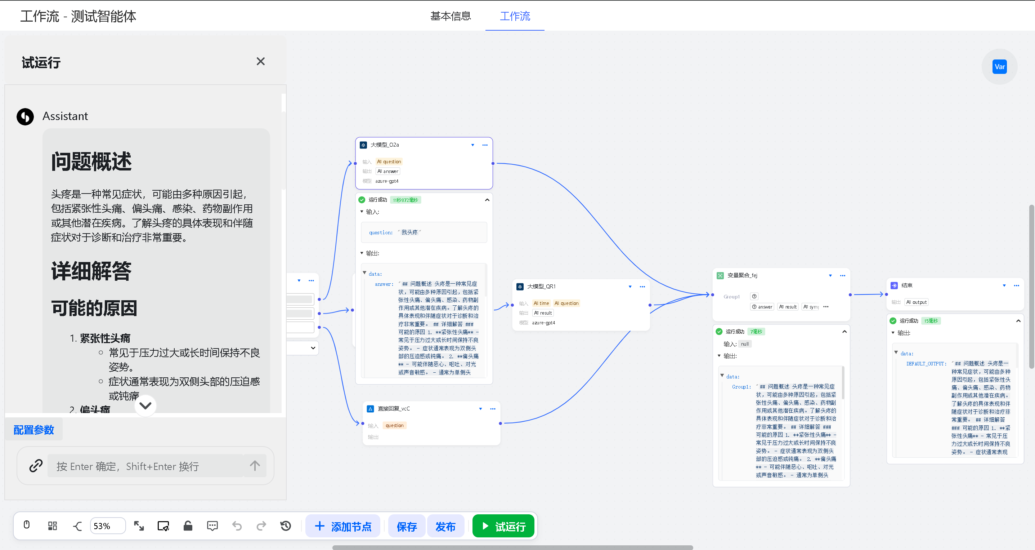
Task: Click the mouse mode icon in toolbar
Action: [x=27, y=525]
